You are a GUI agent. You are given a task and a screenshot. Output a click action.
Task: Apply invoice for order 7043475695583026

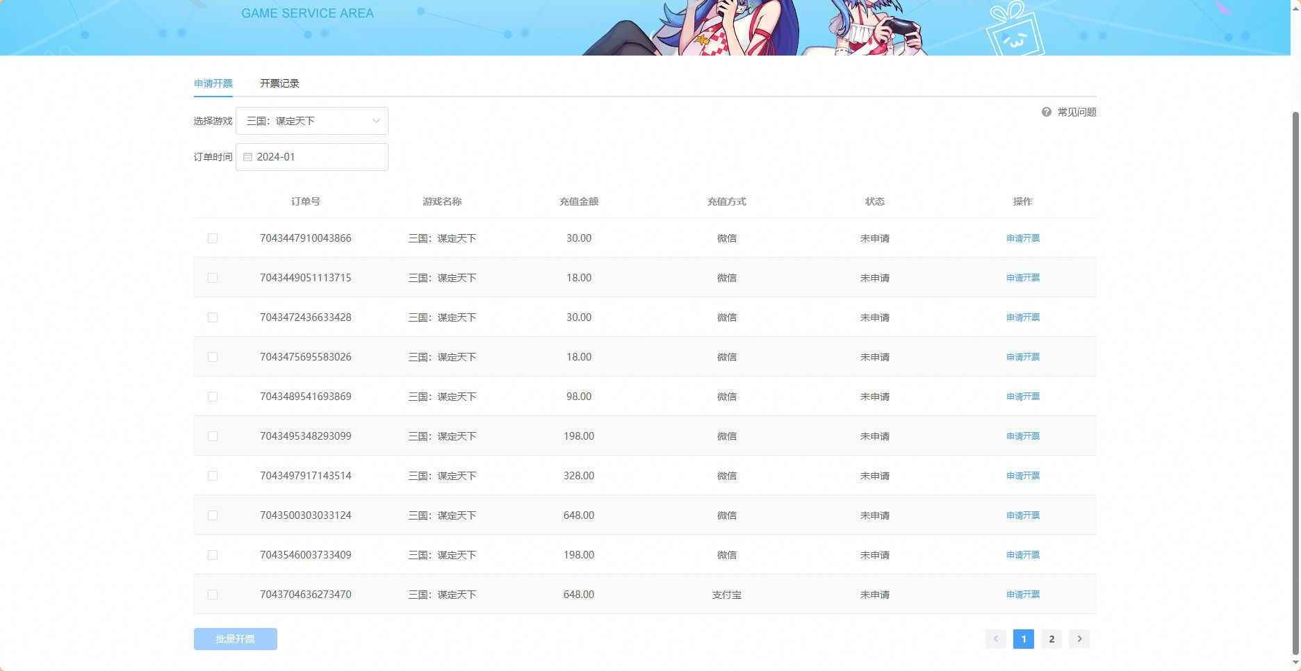click(1023, 357)
